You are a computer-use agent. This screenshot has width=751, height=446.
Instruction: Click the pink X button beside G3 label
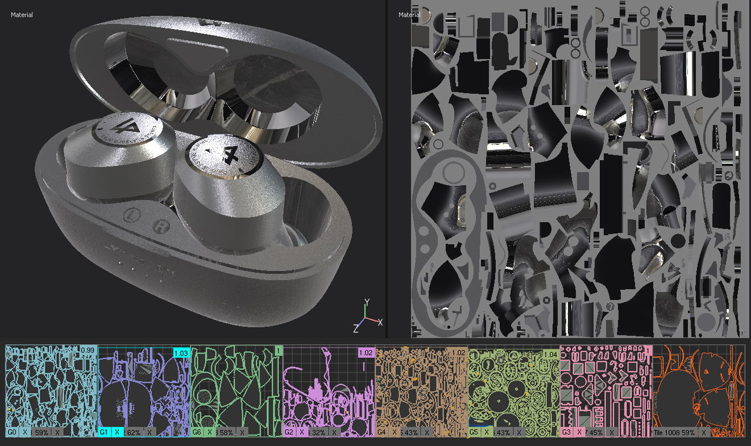pyautogui.click(x=579, y=432)
